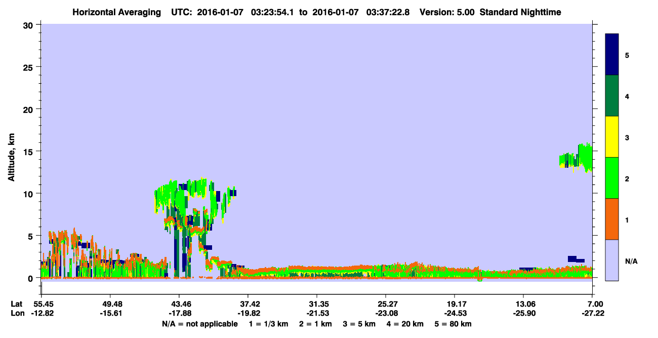Image resolution: width=658 pixels, height=338 pixels.
Task: Click the orange colorbar segment for 1
Action: coord(612,219)
